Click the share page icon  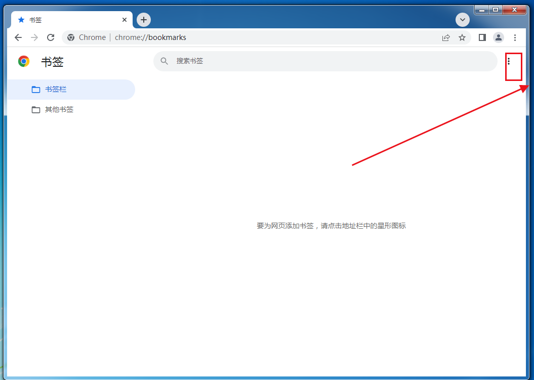(446, 37)
